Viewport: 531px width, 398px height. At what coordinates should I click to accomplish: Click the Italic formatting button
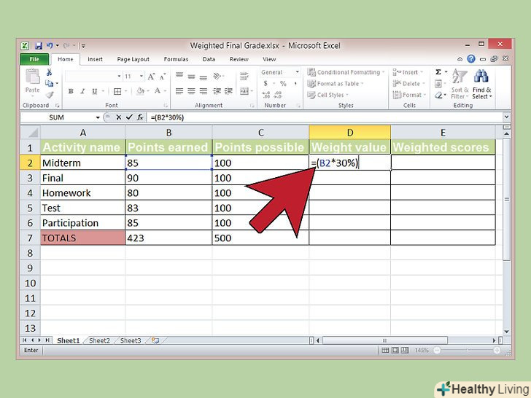81,92
